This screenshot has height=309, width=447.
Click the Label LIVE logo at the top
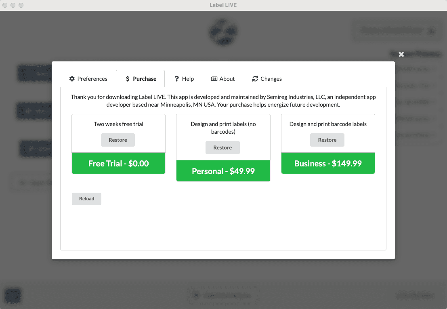(x=223, y=32)
